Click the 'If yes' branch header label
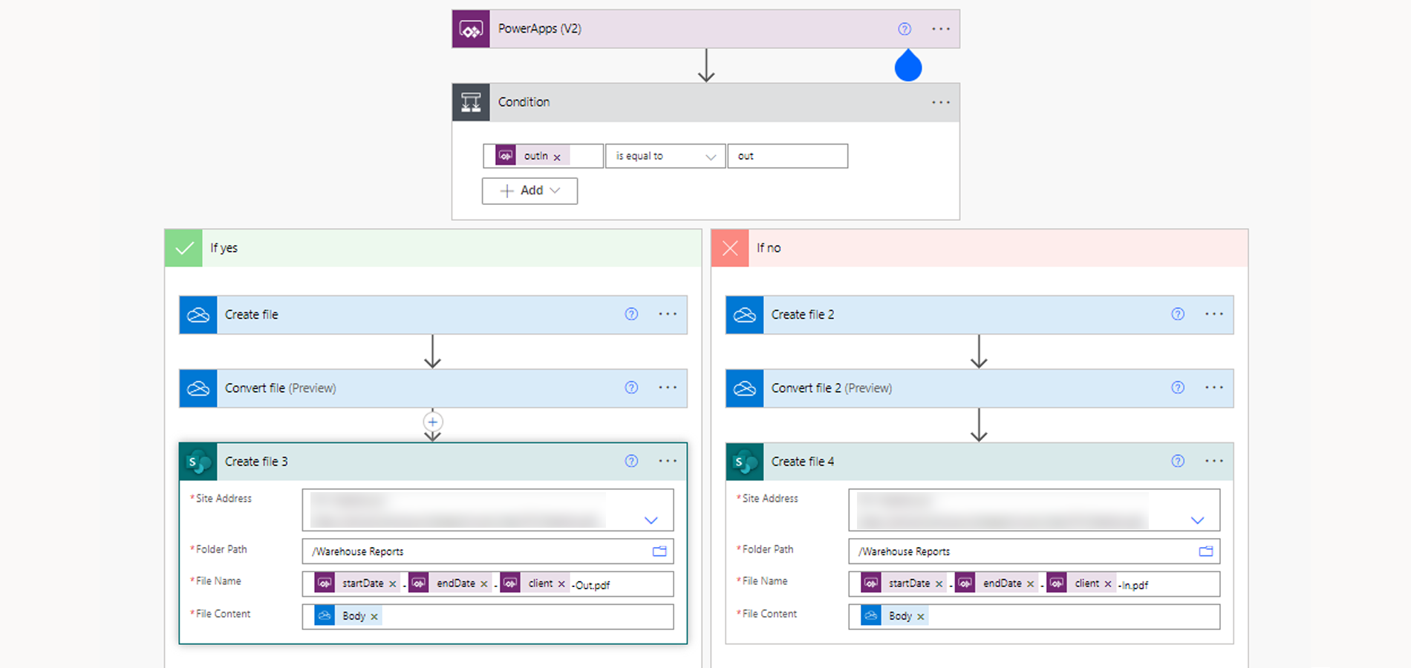This screenshot has width=1411, height=668. pos(224,248)
